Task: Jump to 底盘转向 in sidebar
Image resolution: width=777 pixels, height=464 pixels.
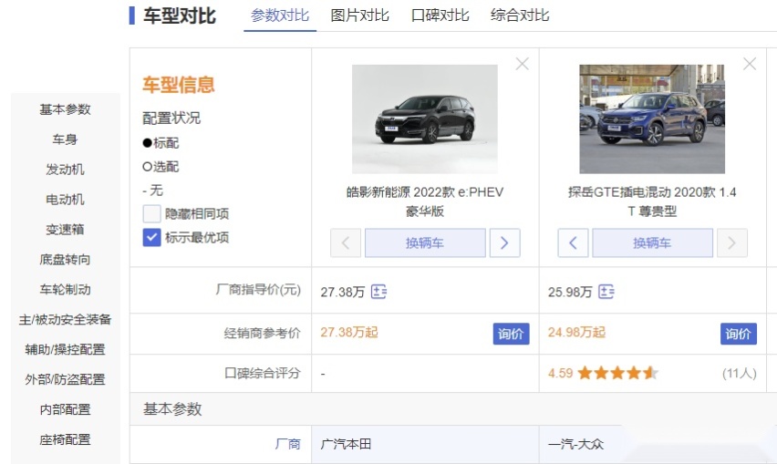Action: tap(65, 260)
